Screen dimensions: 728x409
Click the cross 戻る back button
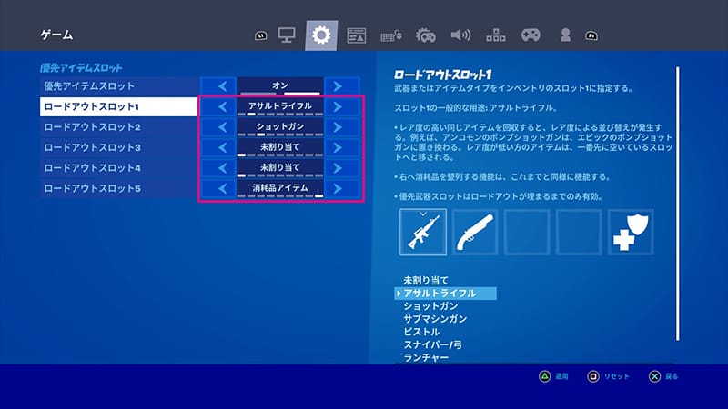tap(663, 376)
